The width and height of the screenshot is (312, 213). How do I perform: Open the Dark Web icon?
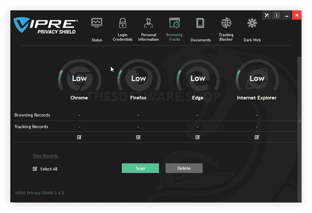(252, 23)
